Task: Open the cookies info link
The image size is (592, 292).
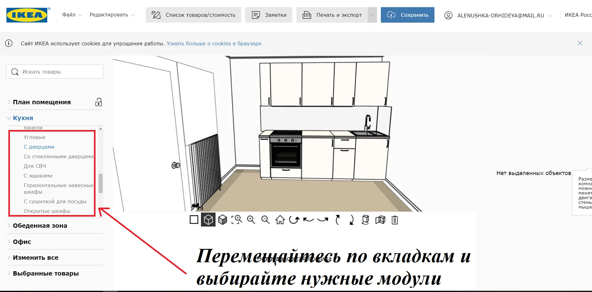Action: click(x=214, y=43)
